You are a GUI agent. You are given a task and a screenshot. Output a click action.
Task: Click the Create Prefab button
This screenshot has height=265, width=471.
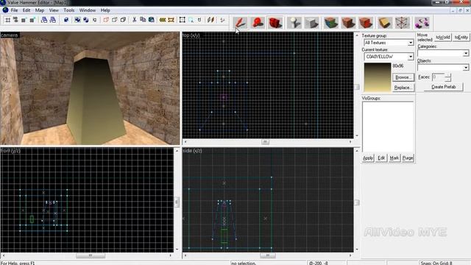point(443,87)
